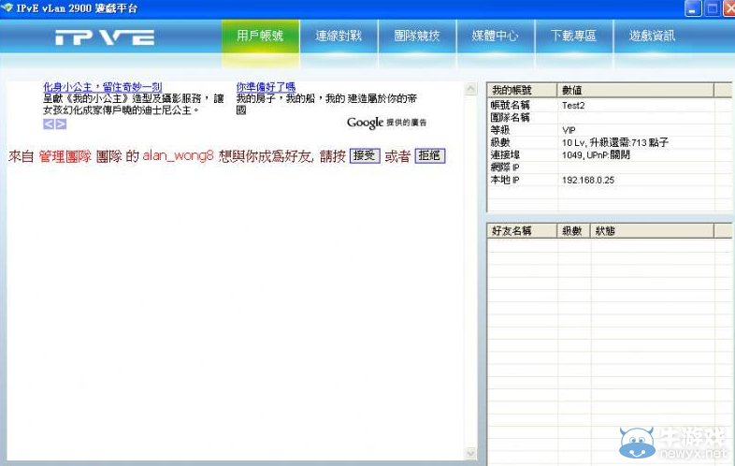The image size is (735, 466).
Task: Open the 你準備好了嗎 ad link
Action: (x=266, y=87)
